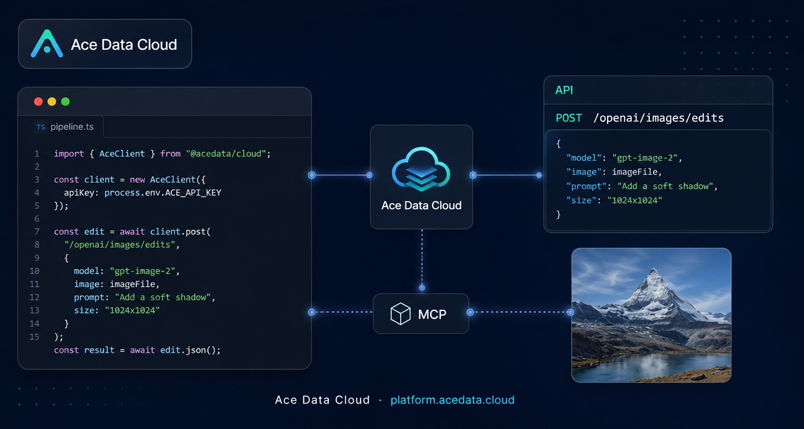Click the MCP node card
The width and height of the screenshot is (804, 429).
coord(421,314)
